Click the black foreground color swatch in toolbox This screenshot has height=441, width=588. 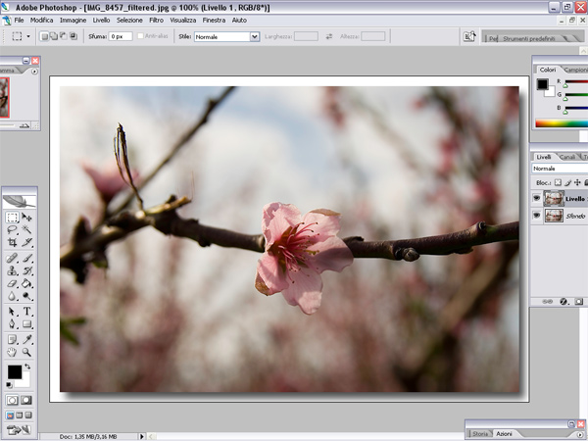[14, 371]
